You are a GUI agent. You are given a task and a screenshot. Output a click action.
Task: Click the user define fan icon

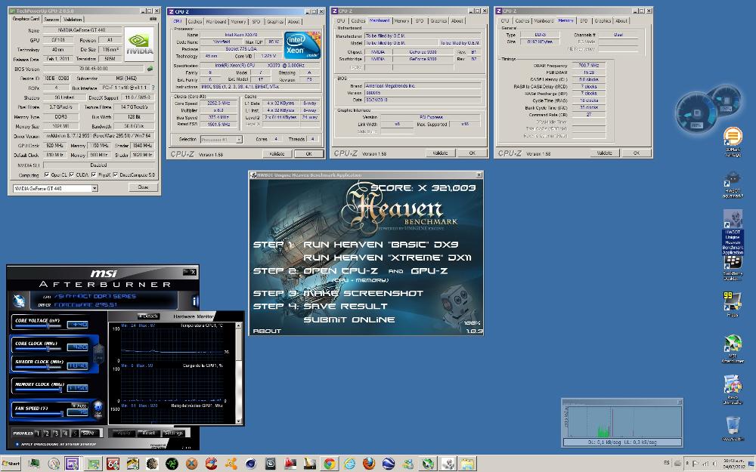coord(98,409)
